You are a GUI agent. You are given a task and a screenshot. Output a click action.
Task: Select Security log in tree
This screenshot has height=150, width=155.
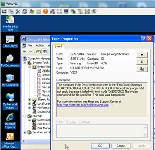pos(44,87)
